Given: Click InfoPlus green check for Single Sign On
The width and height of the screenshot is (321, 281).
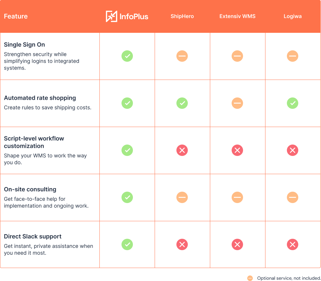Looking at the screenshot, I should pyautogui.click(x=127, y=56).
